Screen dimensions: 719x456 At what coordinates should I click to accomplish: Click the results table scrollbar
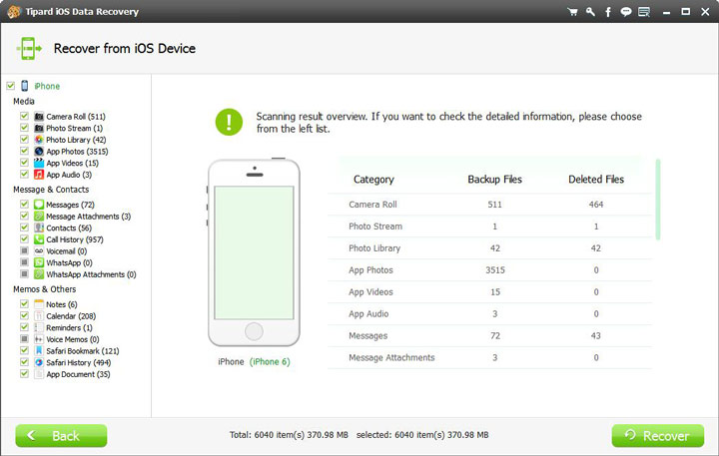(x=658, y=200)
